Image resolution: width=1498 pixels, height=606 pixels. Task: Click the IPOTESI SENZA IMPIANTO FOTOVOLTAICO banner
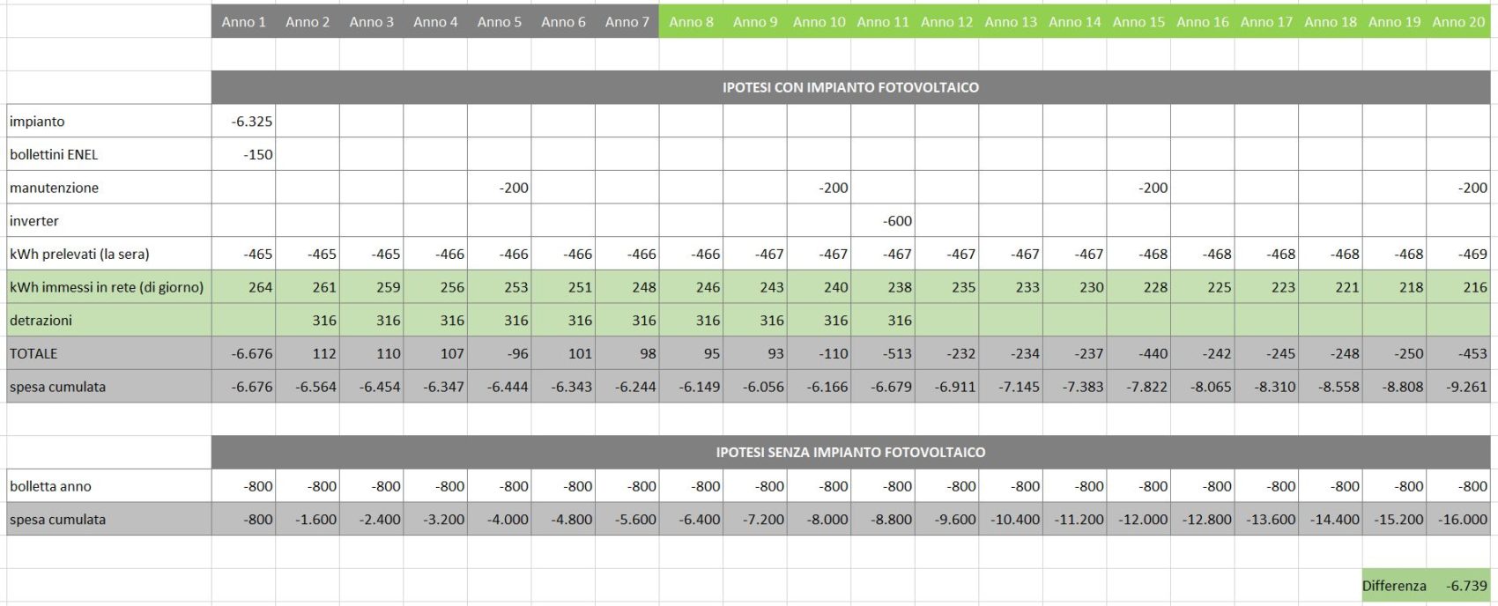[x=850, y=452]
